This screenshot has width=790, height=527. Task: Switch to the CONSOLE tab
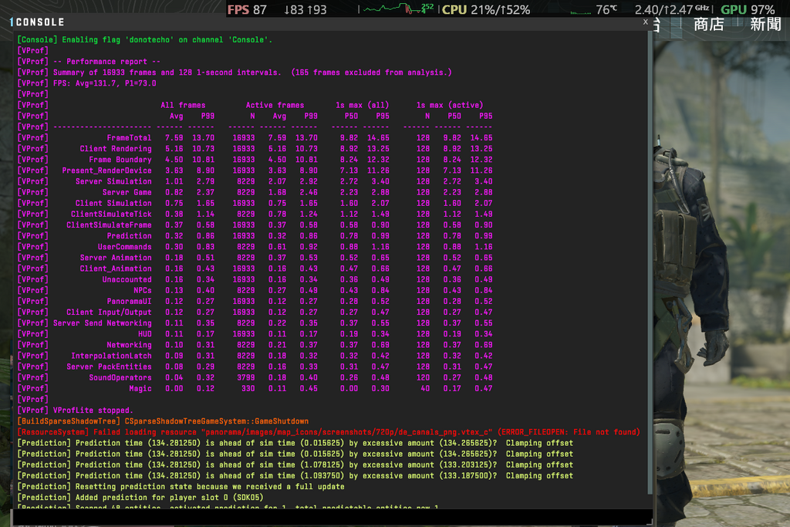tap(39, 22)
